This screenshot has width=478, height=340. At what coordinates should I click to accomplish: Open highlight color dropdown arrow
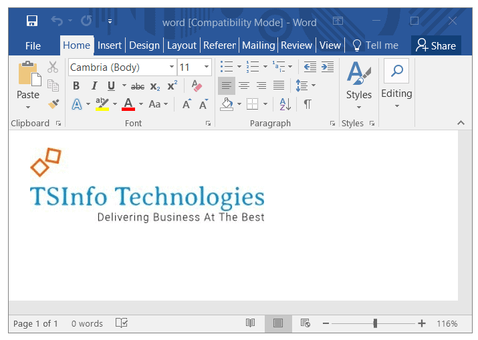click(115, 104)
